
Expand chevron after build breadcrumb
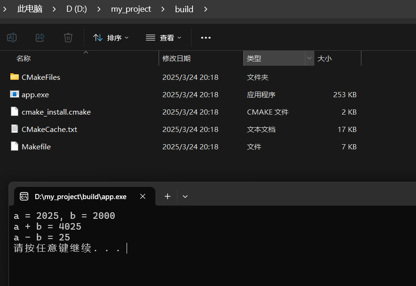tap(206, 9)
